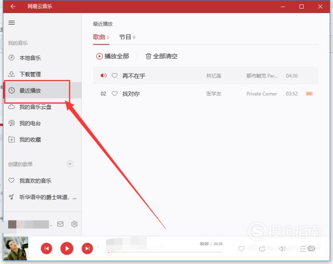Toggle the loop playback mode

(x=262, y=249)
